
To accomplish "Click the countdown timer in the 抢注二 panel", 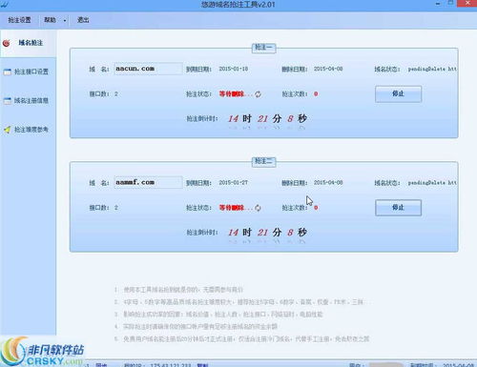I will pos(267,233).
